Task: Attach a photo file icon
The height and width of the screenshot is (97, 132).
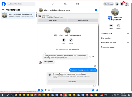Action: tap(42, 90)
